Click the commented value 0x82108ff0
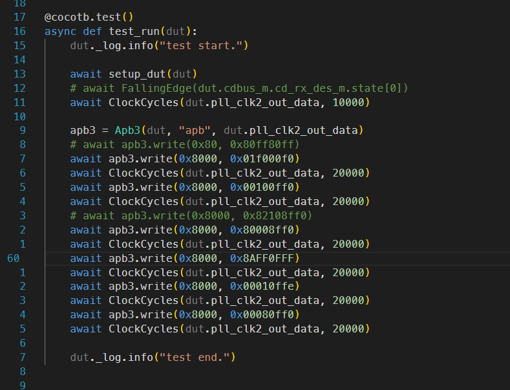This screenshot has height=390, width=510. coord(275,215)
